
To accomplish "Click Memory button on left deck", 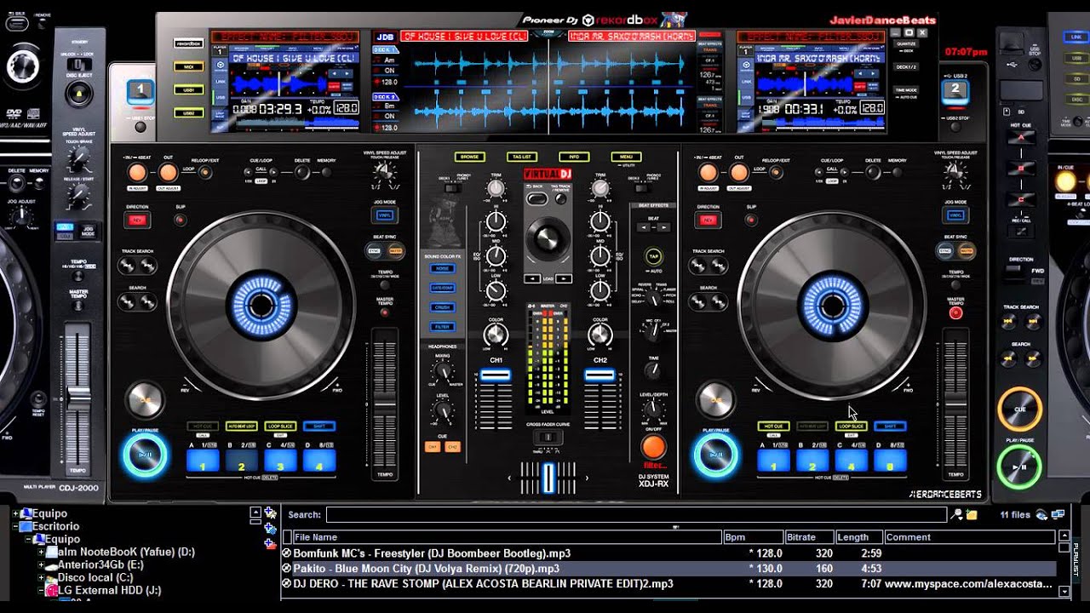I will tap(325, 172).
